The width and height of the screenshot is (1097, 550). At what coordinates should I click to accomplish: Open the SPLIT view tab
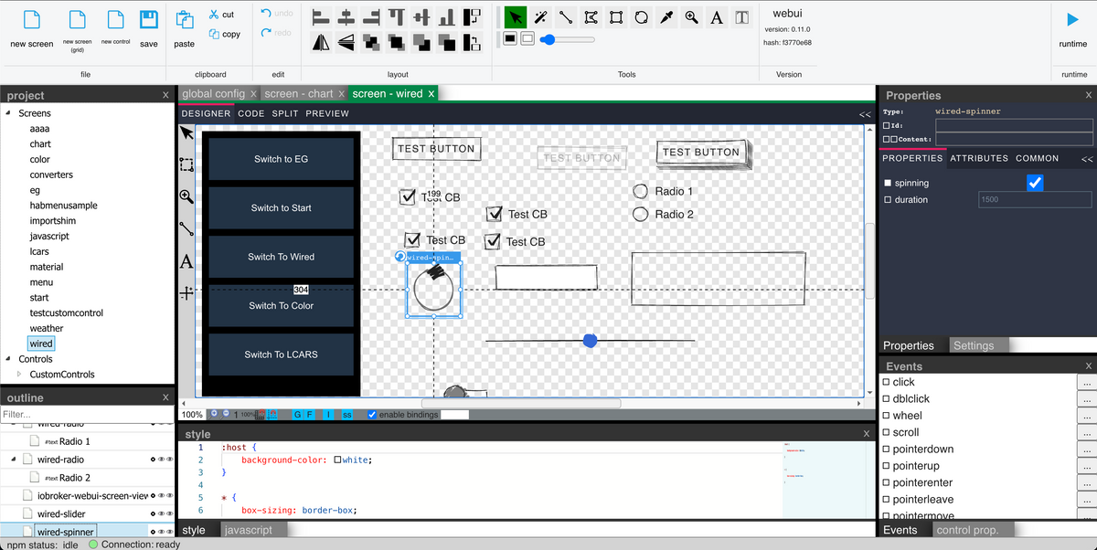285,114
